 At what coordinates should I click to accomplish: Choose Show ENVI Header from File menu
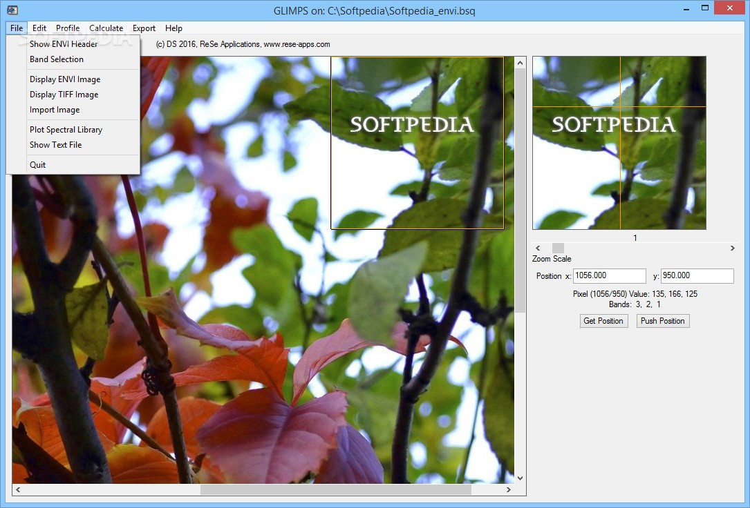73,44
